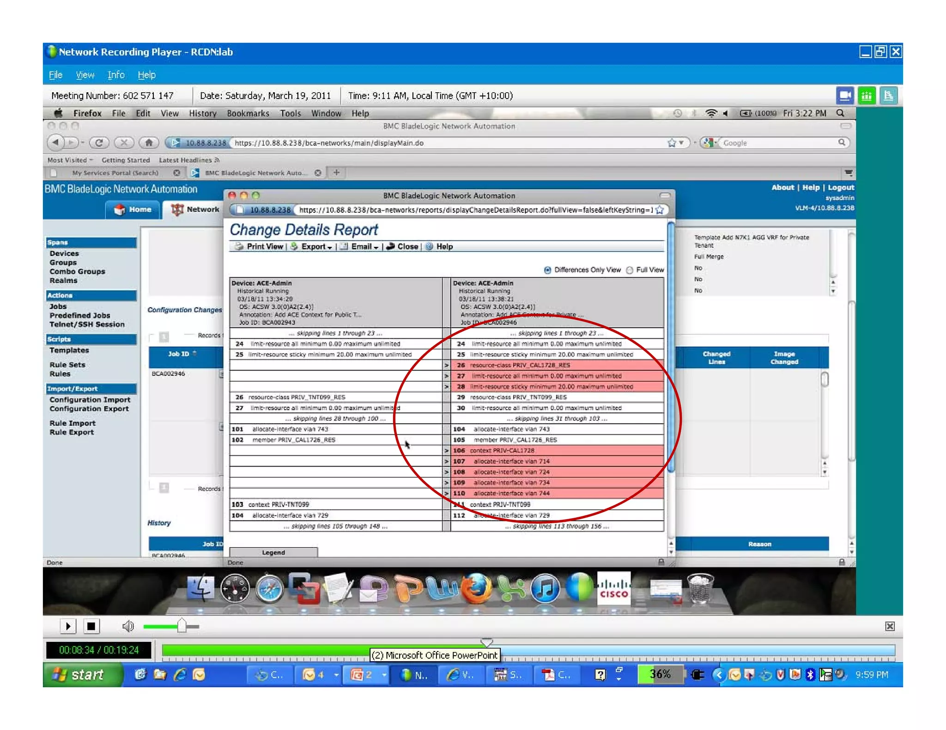946x730 pixels.
Task: Open Predefined Jobs in the sidebar
Action: [80, 315]
